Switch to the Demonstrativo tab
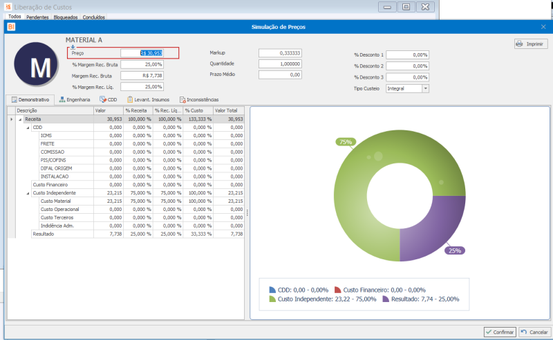The height and width of the screenshot is (340, 553). pos(30,99)
